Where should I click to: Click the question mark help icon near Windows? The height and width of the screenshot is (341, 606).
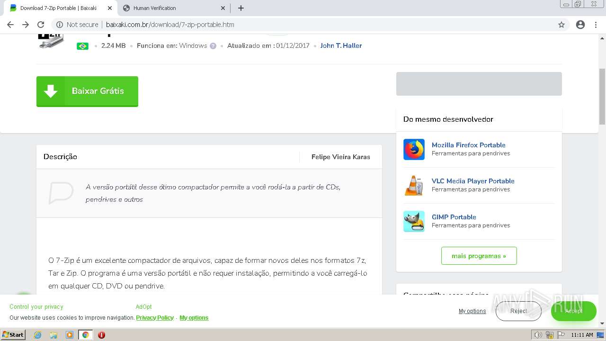213,46
